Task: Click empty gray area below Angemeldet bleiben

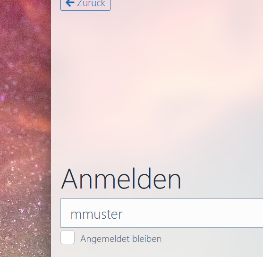Action: [151, 251]
